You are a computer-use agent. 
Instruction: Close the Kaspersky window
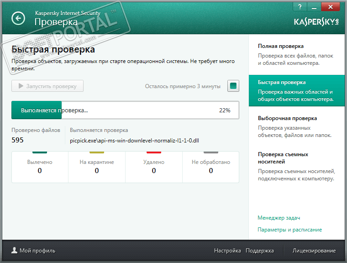click(331, 7)
